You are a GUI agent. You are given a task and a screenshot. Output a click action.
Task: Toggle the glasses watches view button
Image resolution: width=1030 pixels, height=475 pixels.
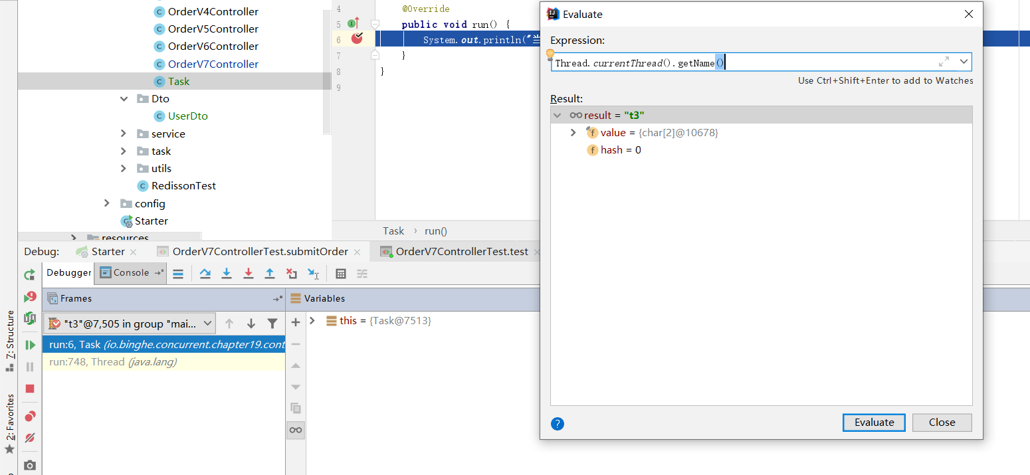pyautogui.click(x=296, y=430)
